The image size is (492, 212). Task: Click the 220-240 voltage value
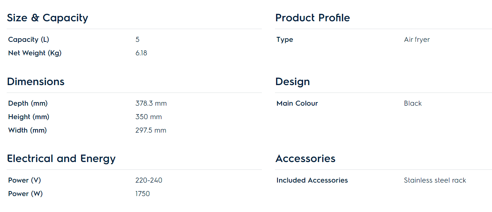tap(149, 180)
